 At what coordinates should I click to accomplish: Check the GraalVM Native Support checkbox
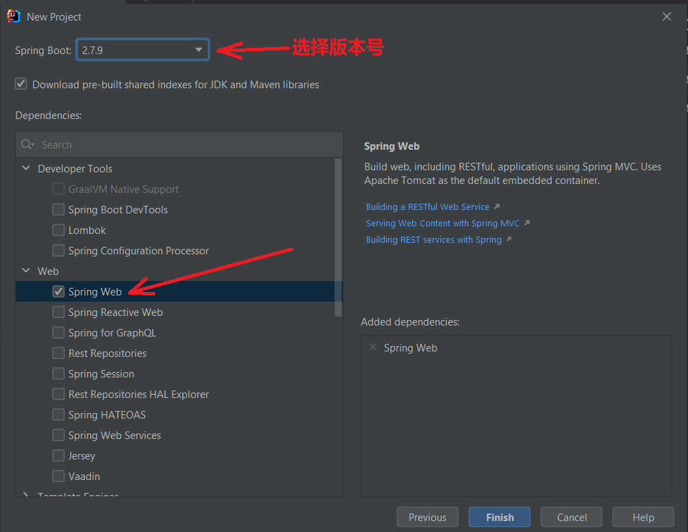point(58,189)
